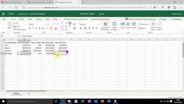This screenshot has height=104, width=184.
Task: Click Open in Desktop App
Action: [100, 19]
